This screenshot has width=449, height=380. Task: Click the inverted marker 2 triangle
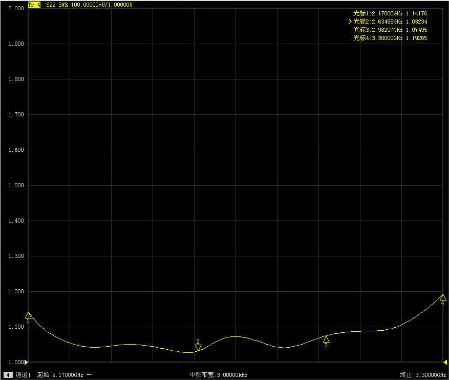tap(198, 347)
